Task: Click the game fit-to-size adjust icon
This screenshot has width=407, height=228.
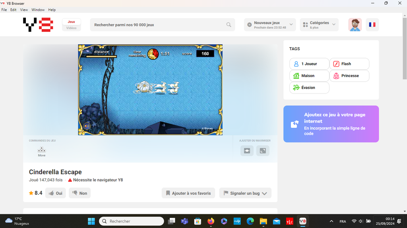Action: 247,151
